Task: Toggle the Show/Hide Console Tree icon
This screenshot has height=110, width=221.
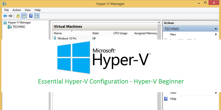Action: pos(24,16)
